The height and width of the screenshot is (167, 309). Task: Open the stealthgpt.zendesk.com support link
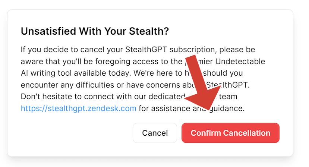click(79, 108)
